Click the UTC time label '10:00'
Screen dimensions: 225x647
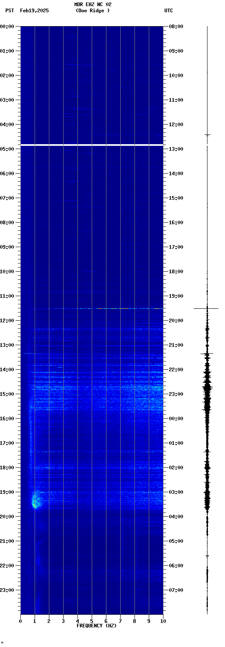point(176,76)
